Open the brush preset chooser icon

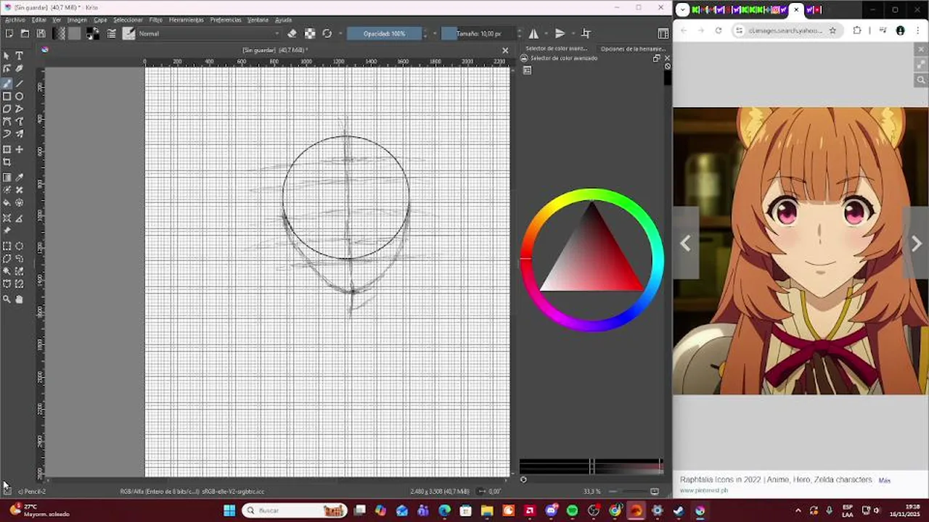click(x=128, y=33)
